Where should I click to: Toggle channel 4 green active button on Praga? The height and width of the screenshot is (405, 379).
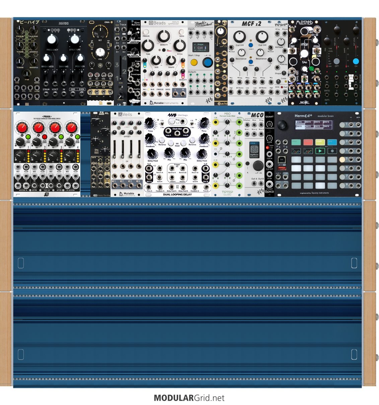tap(78, 137)
